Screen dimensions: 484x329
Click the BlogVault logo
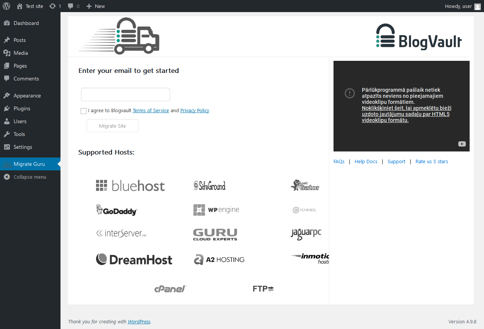coord(419,36)
